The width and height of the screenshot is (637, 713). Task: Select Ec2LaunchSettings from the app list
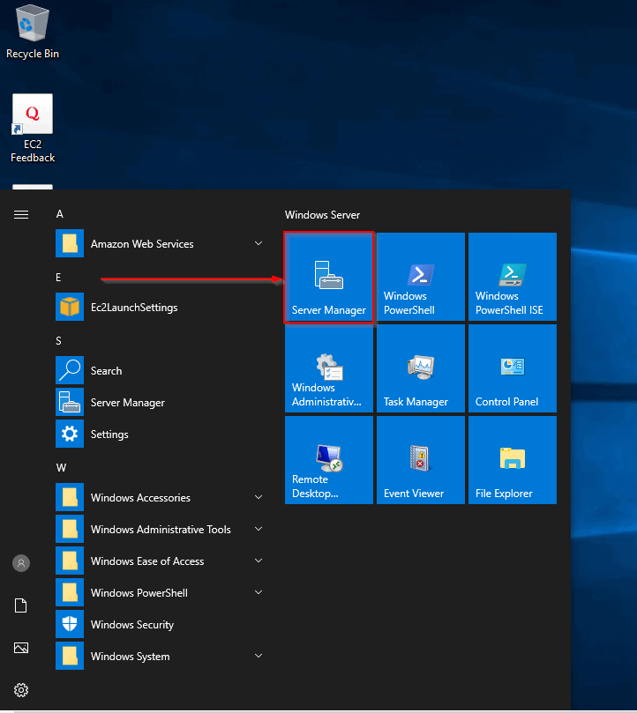tap(133, 308)
